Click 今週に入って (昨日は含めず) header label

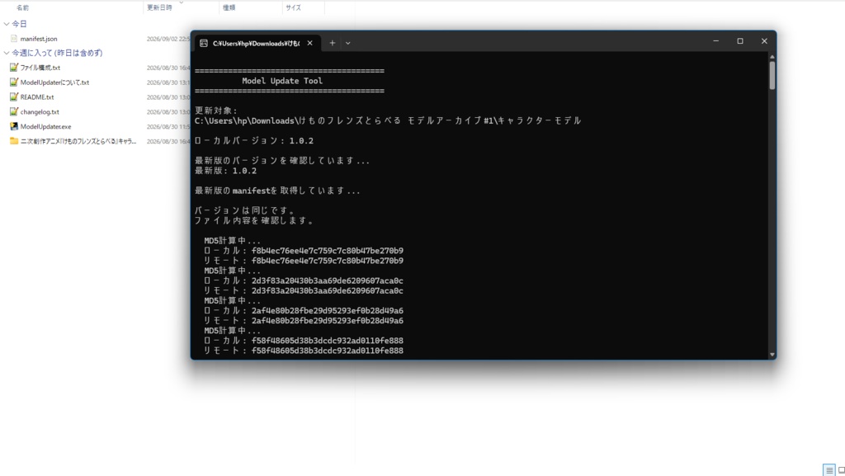[x=57, y=53]
